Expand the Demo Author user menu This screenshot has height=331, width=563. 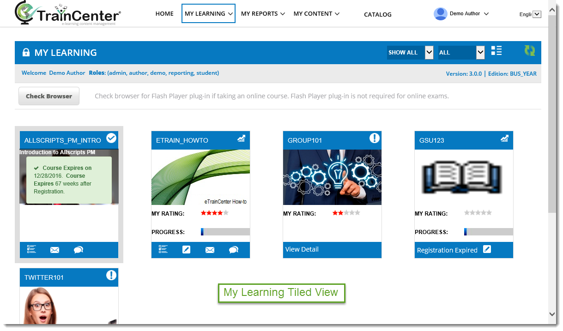click(x=462, y=14)
